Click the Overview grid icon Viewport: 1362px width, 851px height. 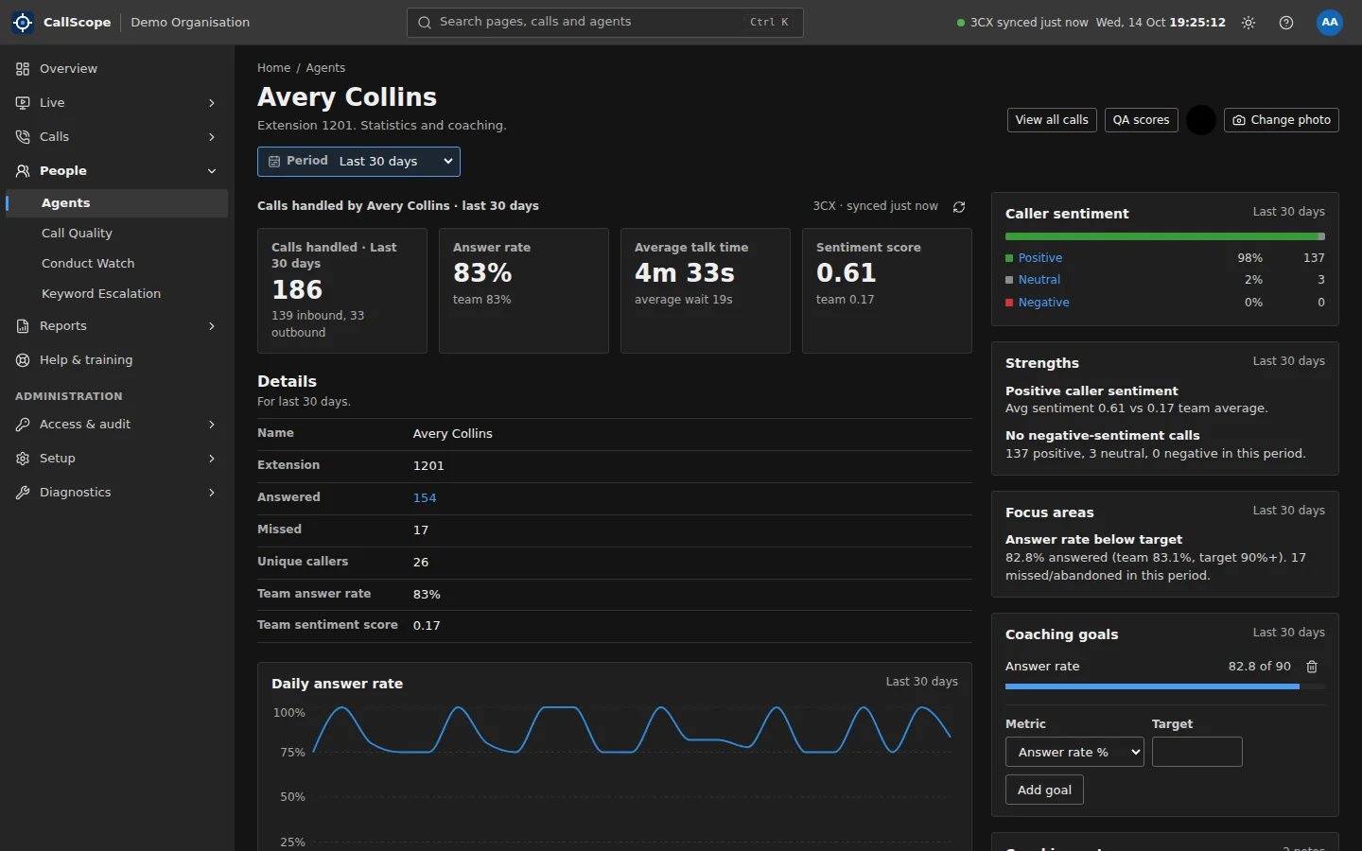pyautogui.click(x=23, y=69)
